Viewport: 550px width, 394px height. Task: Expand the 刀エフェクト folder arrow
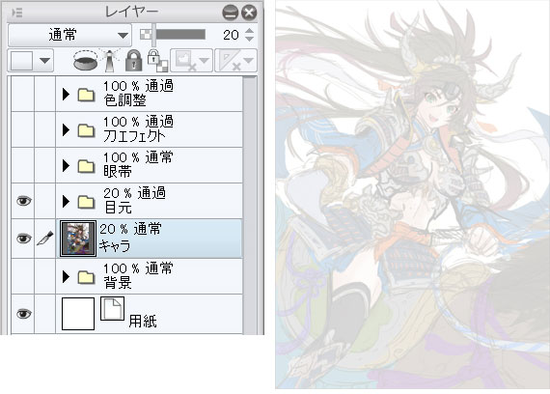point(66,130)
